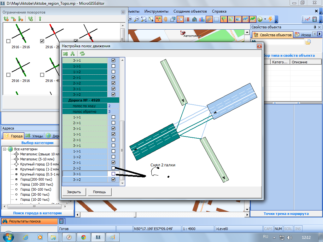Click the 'Помощь' button
The width and height of the screenshot is (323, 242).
coord(99,192)
